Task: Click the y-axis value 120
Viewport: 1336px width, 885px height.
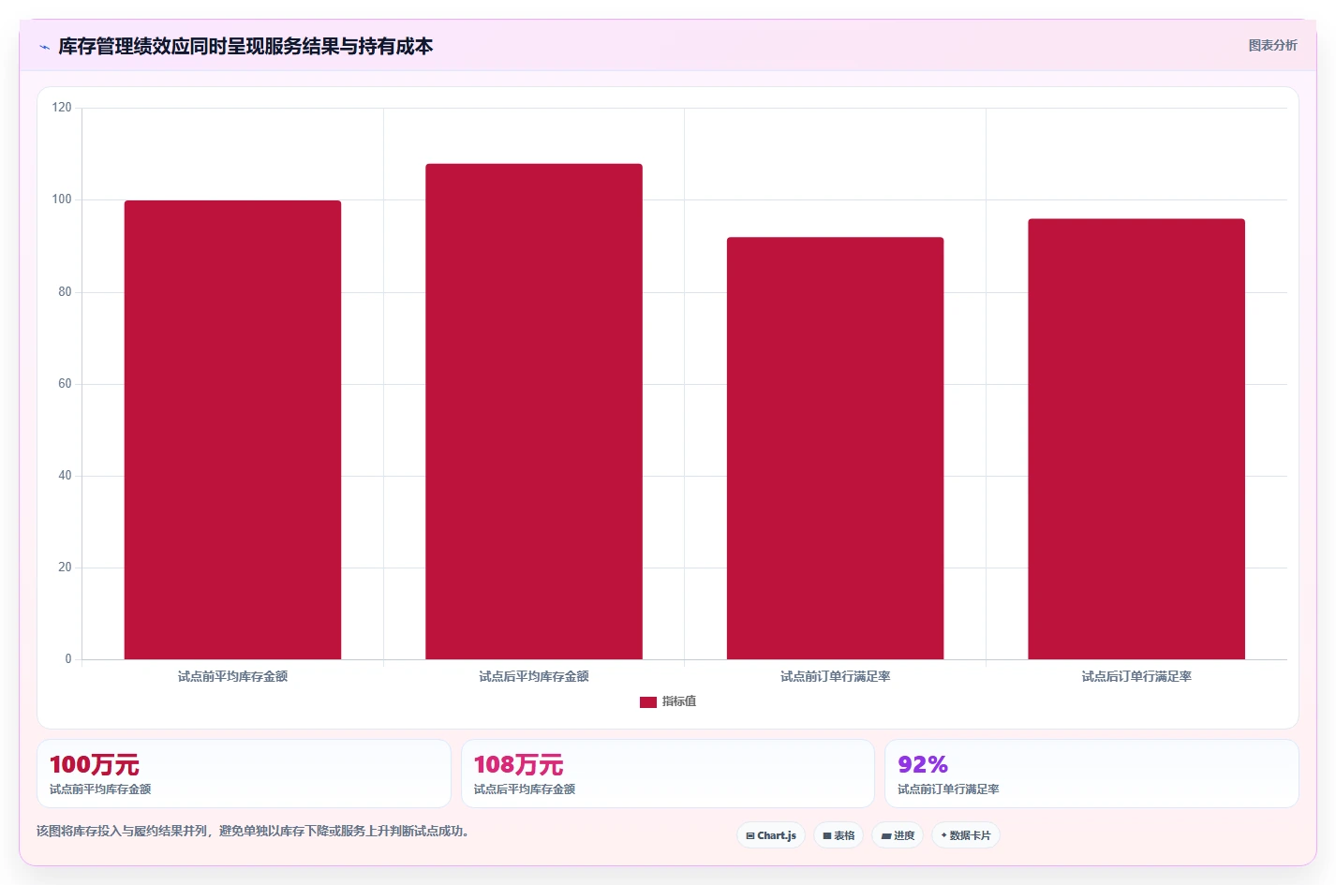Action: [62, 108]
